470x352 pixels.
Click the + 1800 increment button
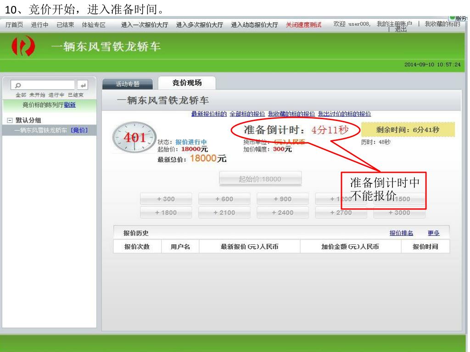(166, 213)
